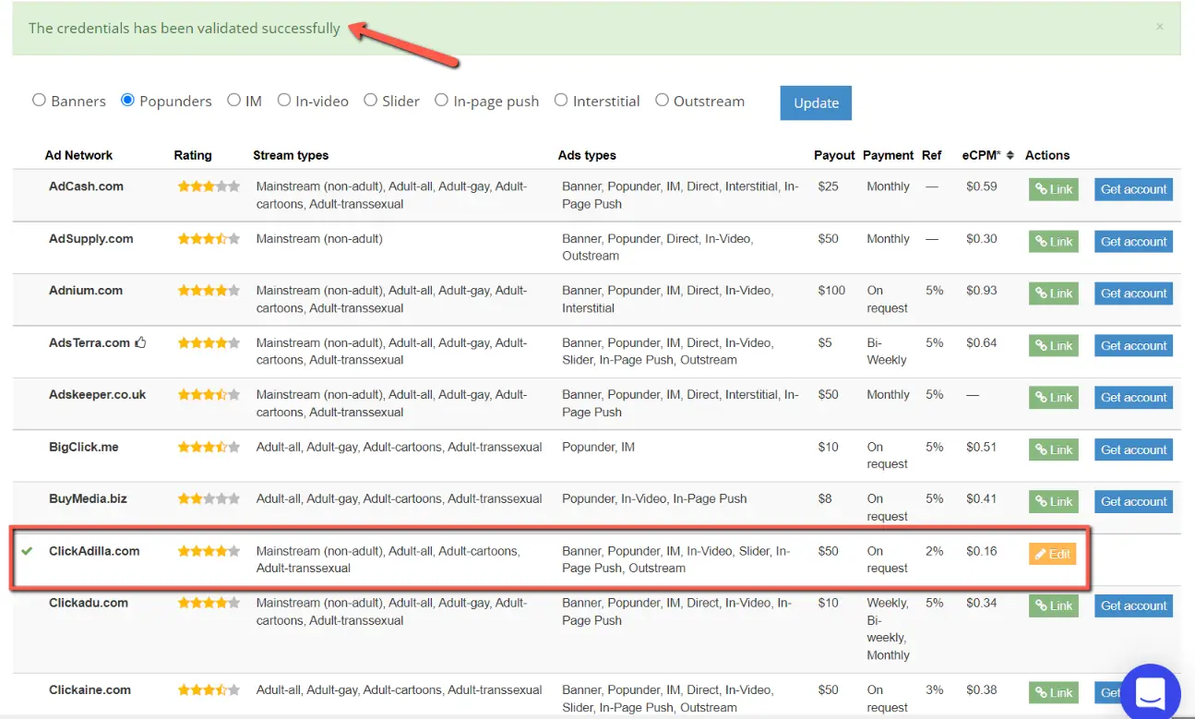Click Get account for BuyMedia.biz
Screen dimensions: 1195x719
coord(1133,502)
